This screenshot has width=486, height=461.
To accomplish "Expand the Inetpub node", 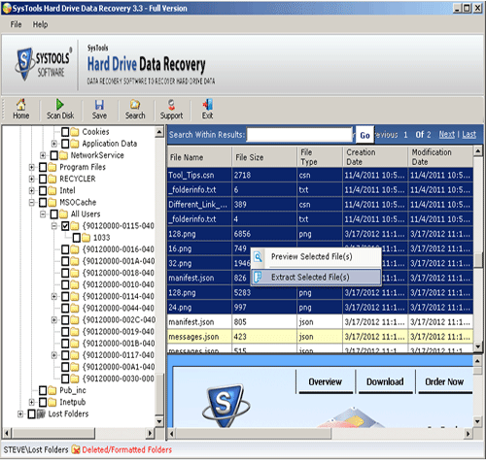I will [x=31, y=402].
